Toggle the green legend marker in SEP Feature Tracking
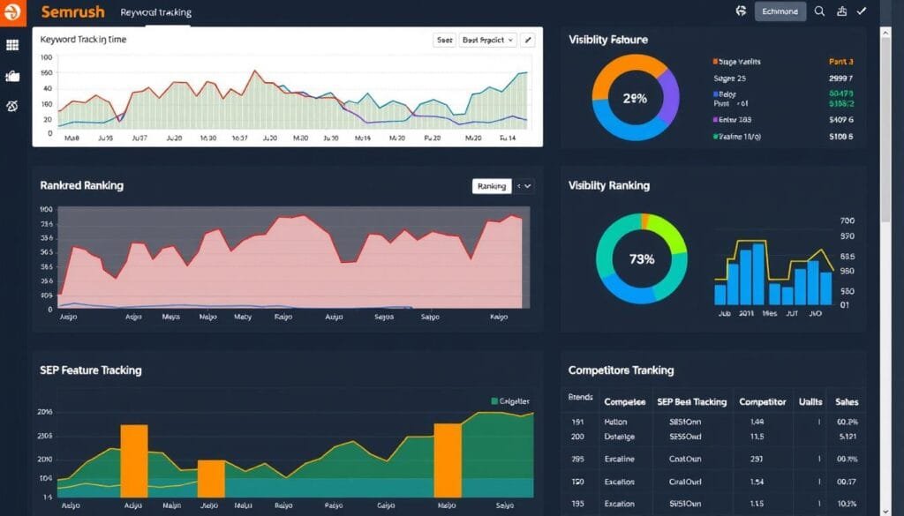The width and height of the screenshot is (904, 516). coord(493,401)
